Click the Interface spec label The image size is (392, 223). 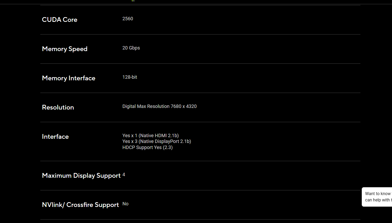[x=55, y=137]
